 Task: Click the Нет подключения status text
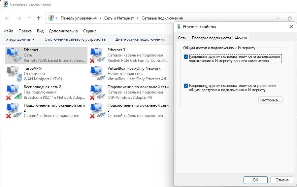40,92
